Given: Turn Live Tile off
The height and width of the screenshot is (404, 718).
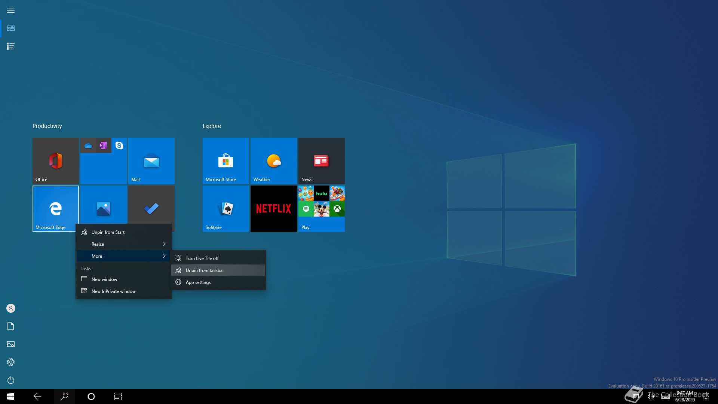Looking at the screenshot, I should click(218, 258).
